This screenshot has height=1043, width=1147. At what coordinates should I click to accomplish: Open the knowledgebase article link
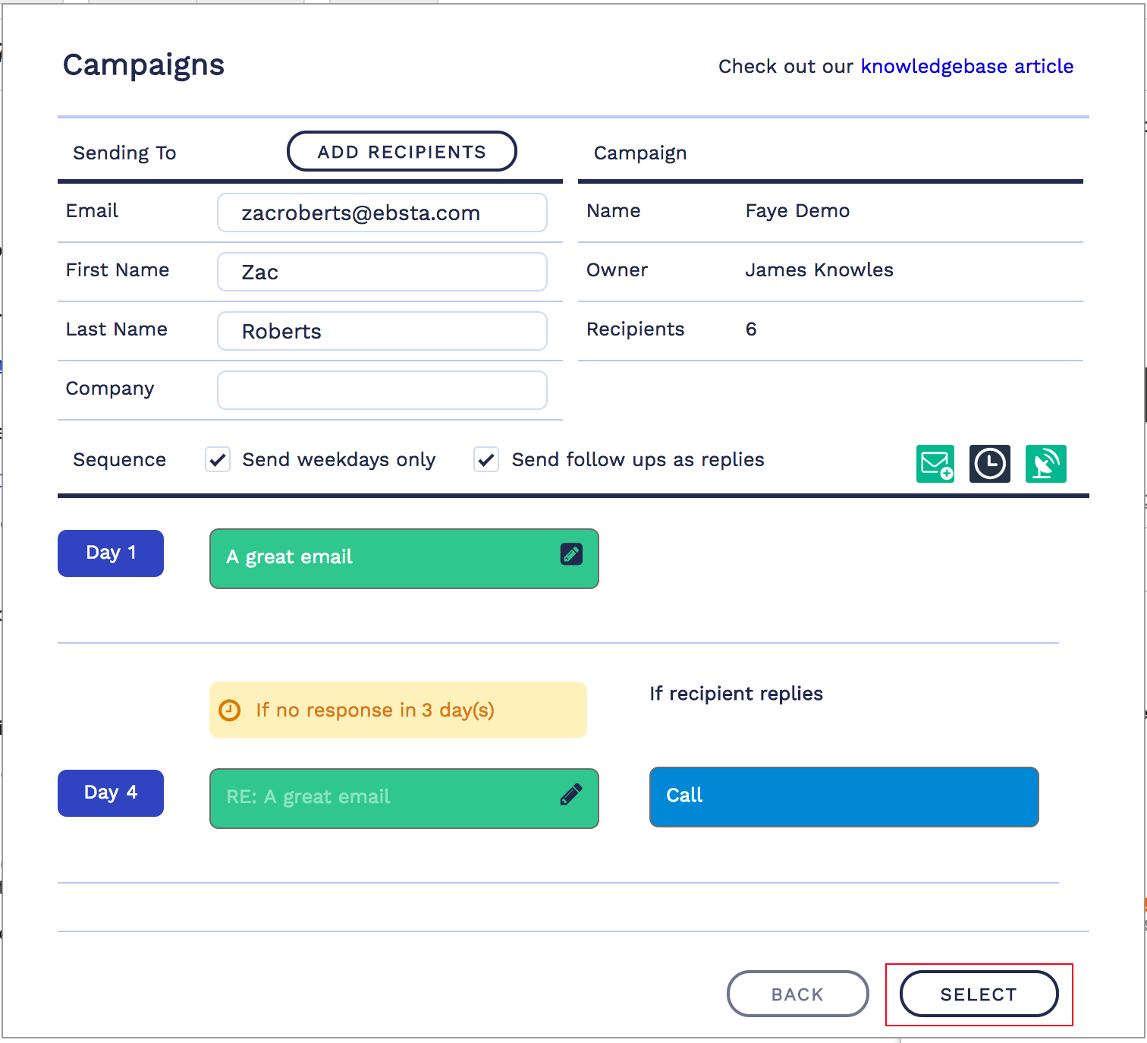[x=966, y=67]
